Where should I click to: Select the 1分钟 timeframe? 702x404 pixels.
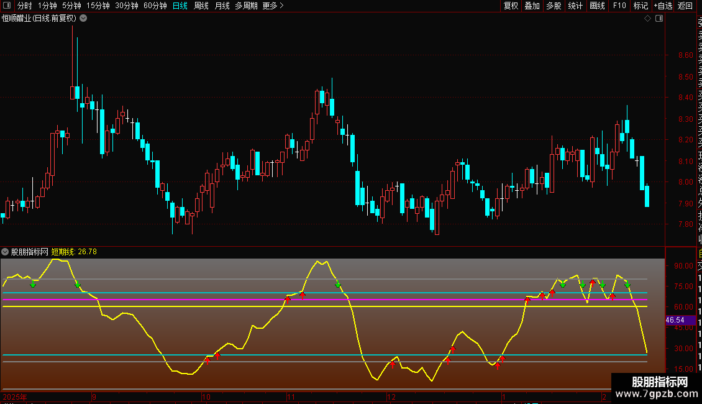[x=47, y=6]
